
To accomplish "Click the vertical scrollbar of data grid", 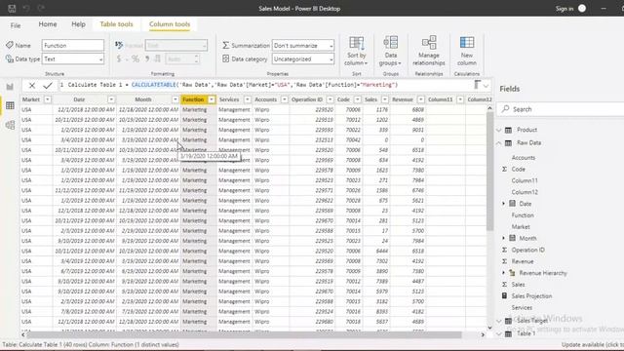I will pyautogui.click(x=489, y=172).
